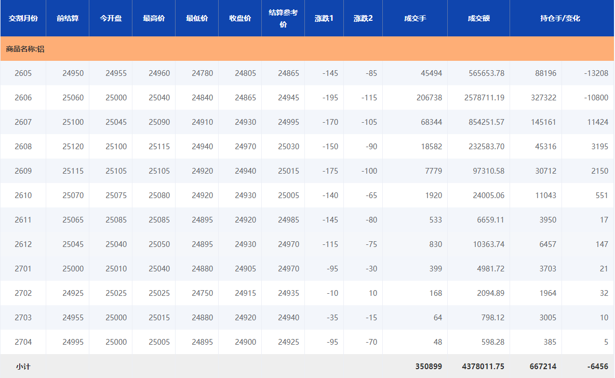Select the 收盘价 column header
This screenshot has height=378, width=615.
[x=240, y=18]
